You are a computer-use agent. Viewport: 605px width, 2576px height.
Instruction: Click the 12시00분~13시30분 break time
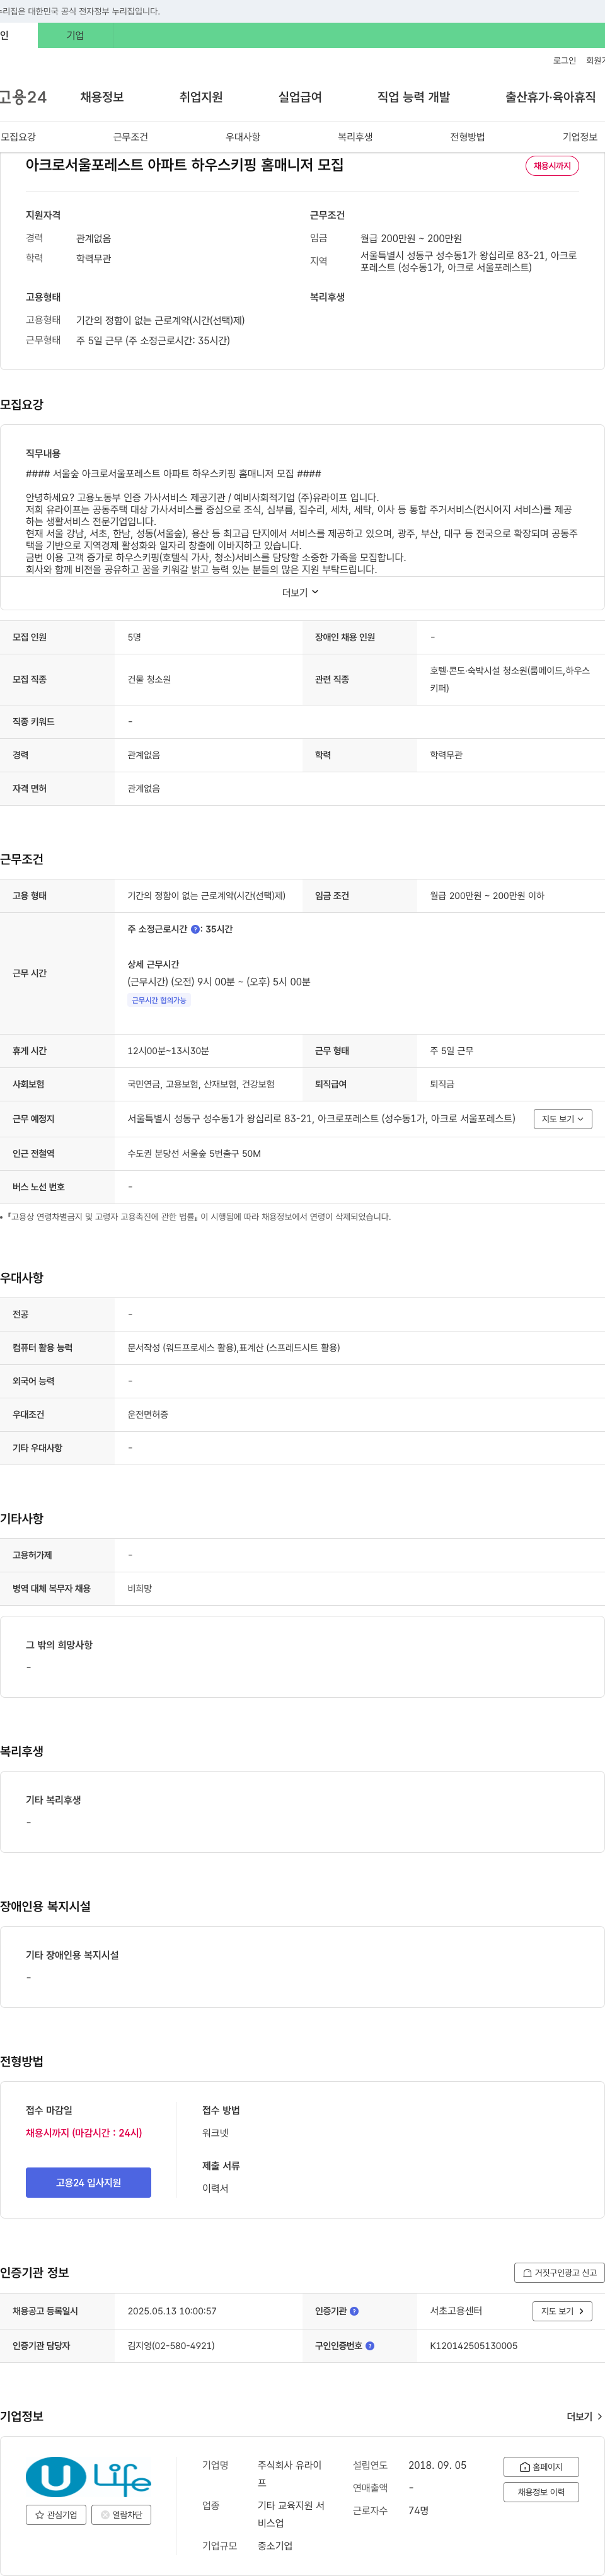(168, 1051)
